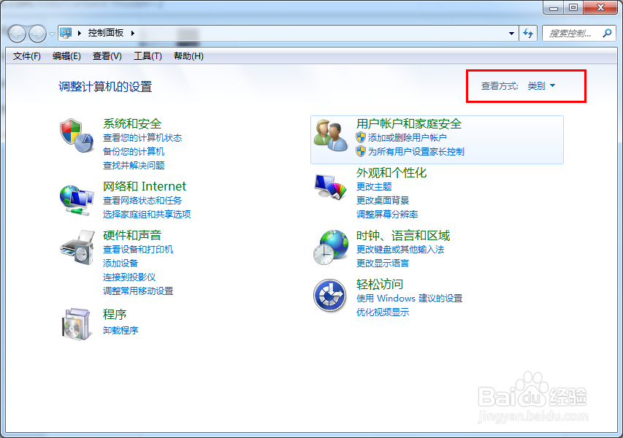Viewport: 623px width, 438px height.
Task: Click the shield icon beside 为所有用户设置家长控制
Action: (x=360, y=151)
